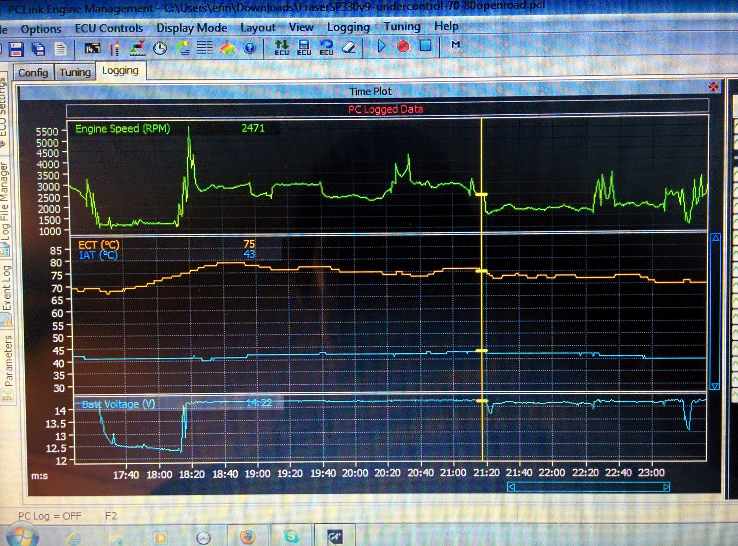The width and height of the screenshot is (738, 546).
Task: Click the red PC Logged Data label
Action: tap(385, 109)
